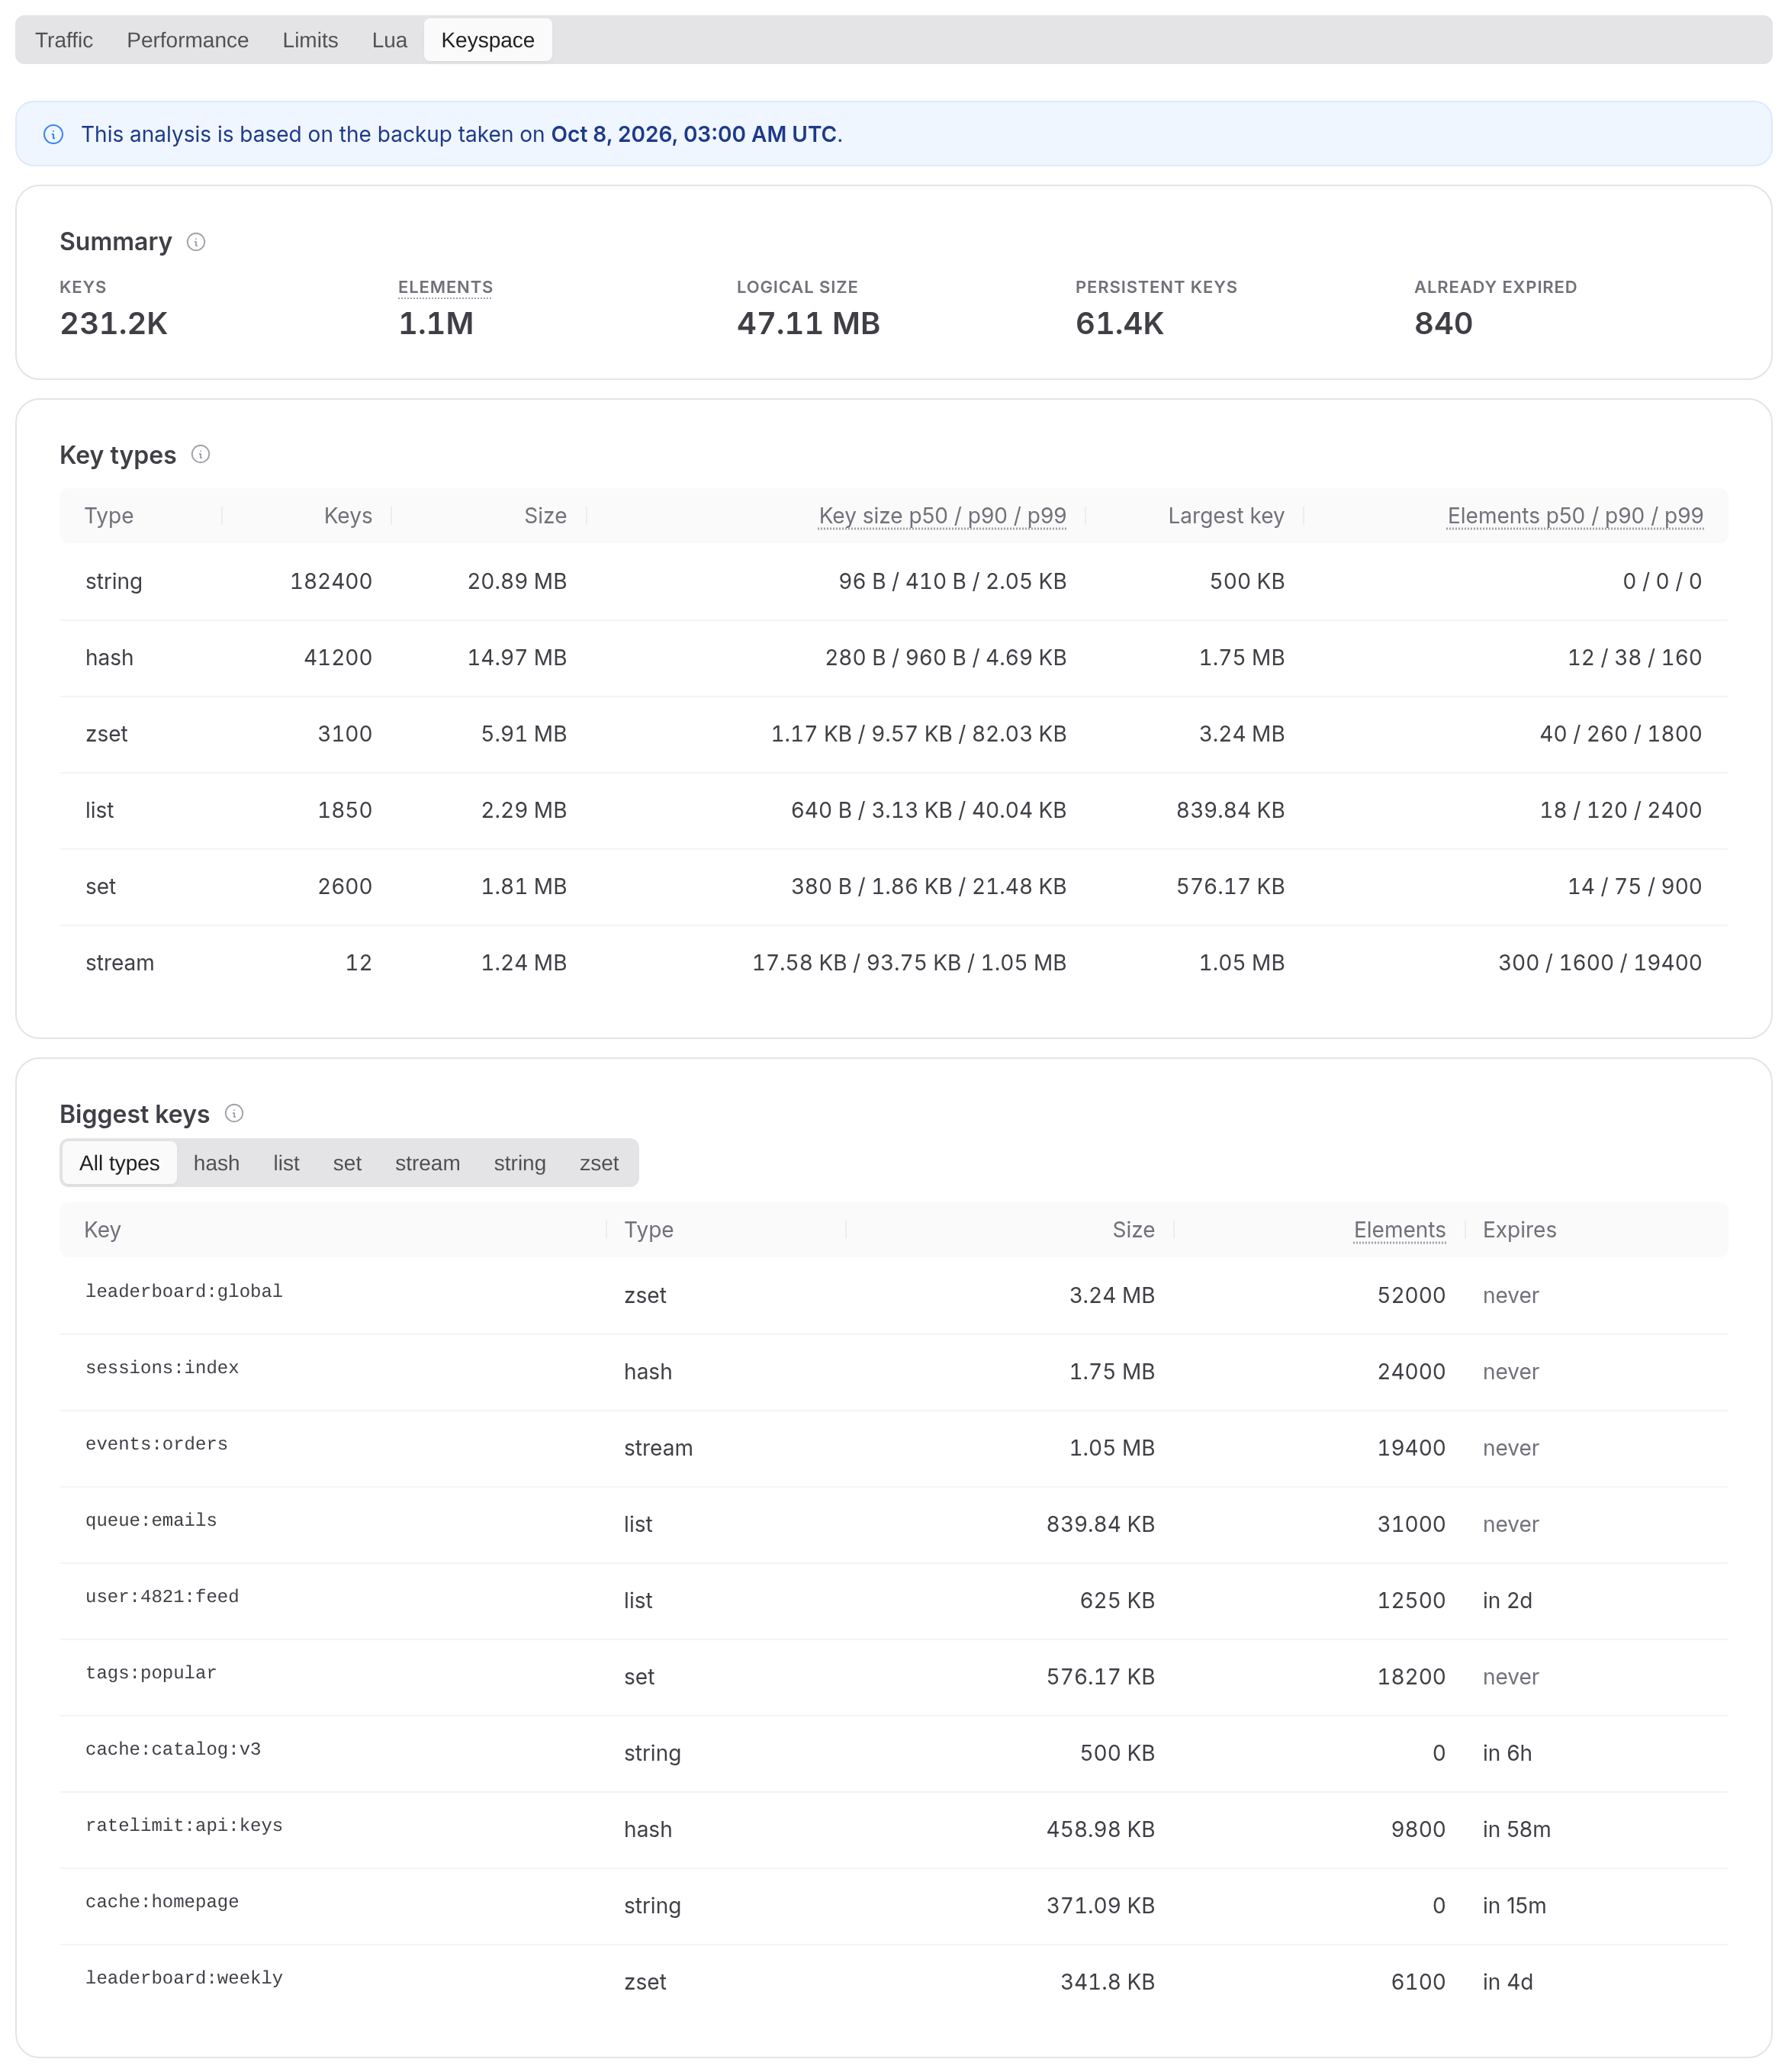Click the ratelimit:api:keys key
This screenshot has width=1788, height=2072.
point(184,1825)
